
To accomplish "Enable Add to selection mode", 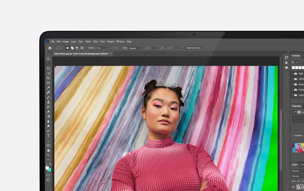I will pyautogui.click(x=72, y=48).
